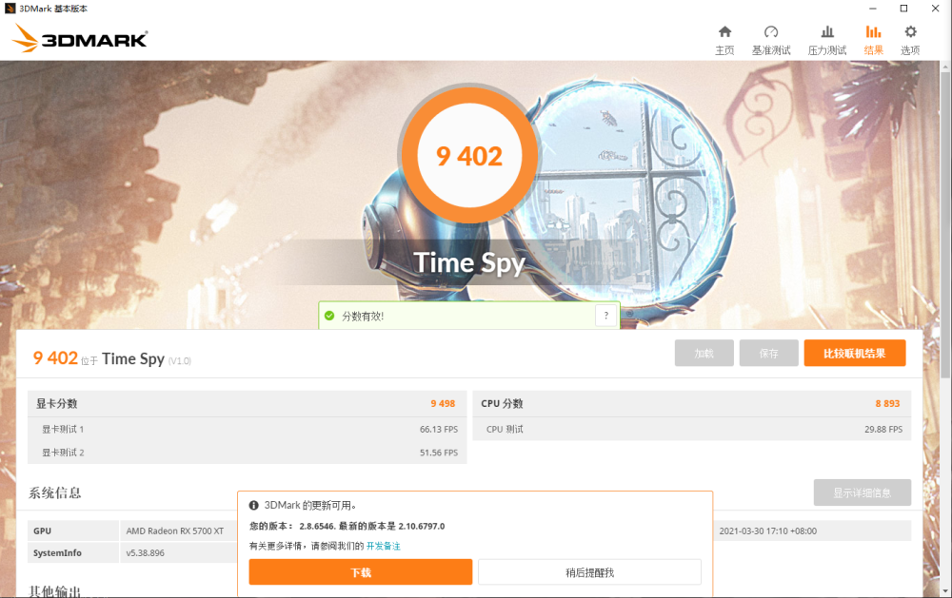Screen dimensions: 952x598
Task: Click the question mark help button
Action: 605,316
